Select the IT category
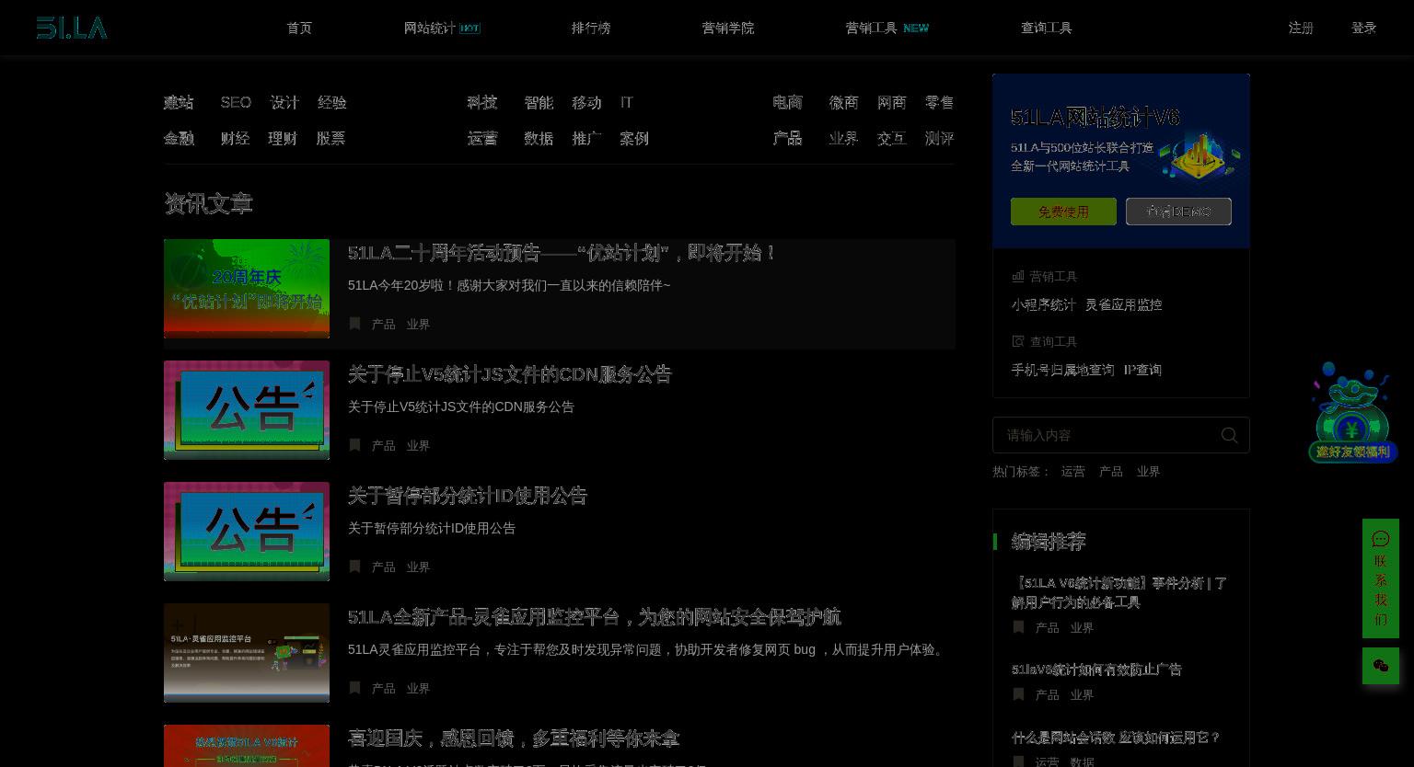1414x767 pixels. click(627, 102)
